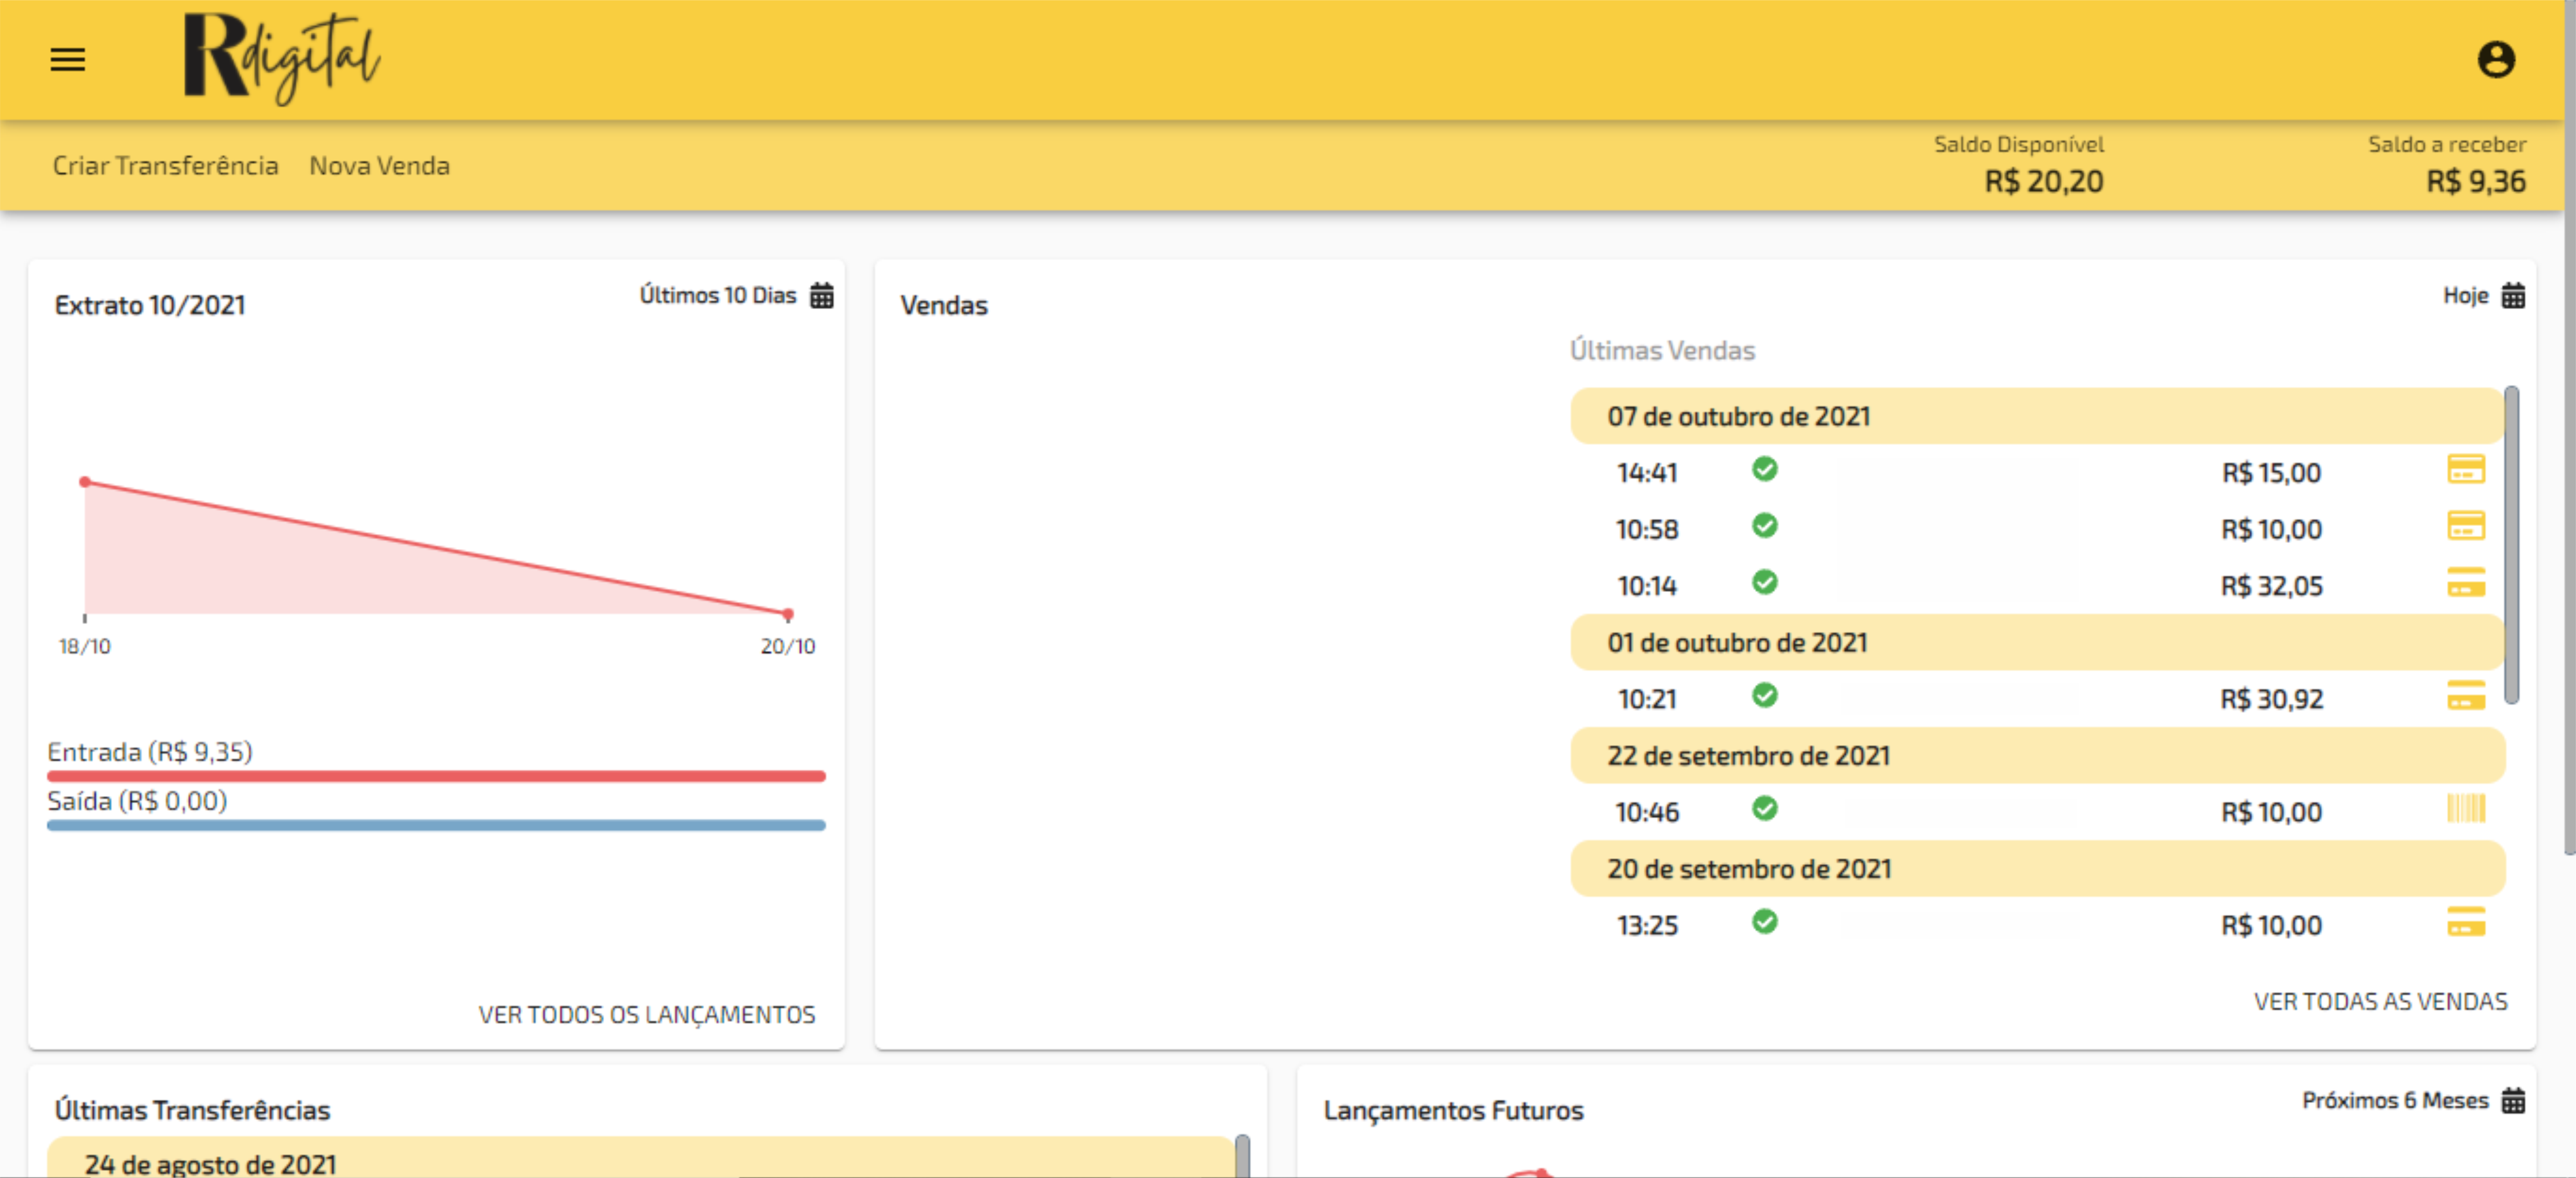Image resolution: width=2576 pixels, height=1178 pixels.
Task: Click card icon for R$ 32,05 sale
Action: (2465, 582)
